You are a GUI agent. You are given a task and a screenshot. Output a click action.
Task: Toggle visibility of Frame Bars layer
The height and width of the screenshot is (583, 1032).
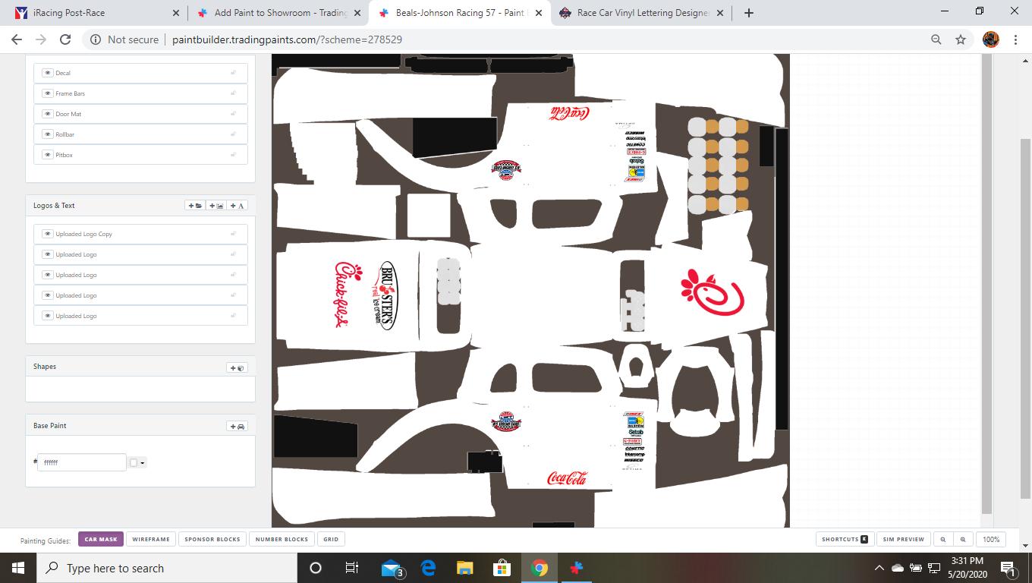(47, 93)
